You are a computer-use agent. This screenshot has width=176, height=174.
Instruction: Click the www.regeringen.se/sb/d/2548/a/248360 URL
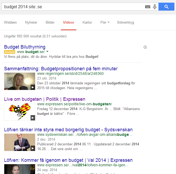coord(70,73)
